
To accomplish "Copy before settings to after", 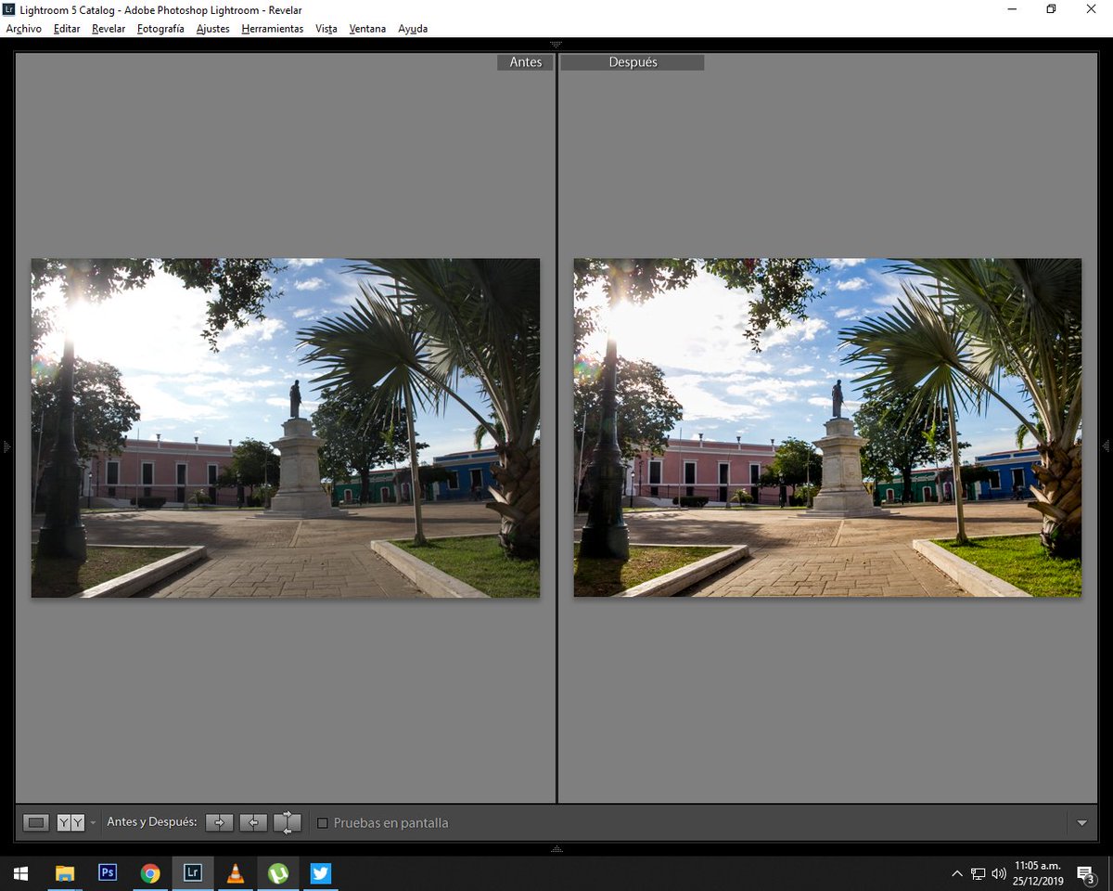I will coord(219,822).
